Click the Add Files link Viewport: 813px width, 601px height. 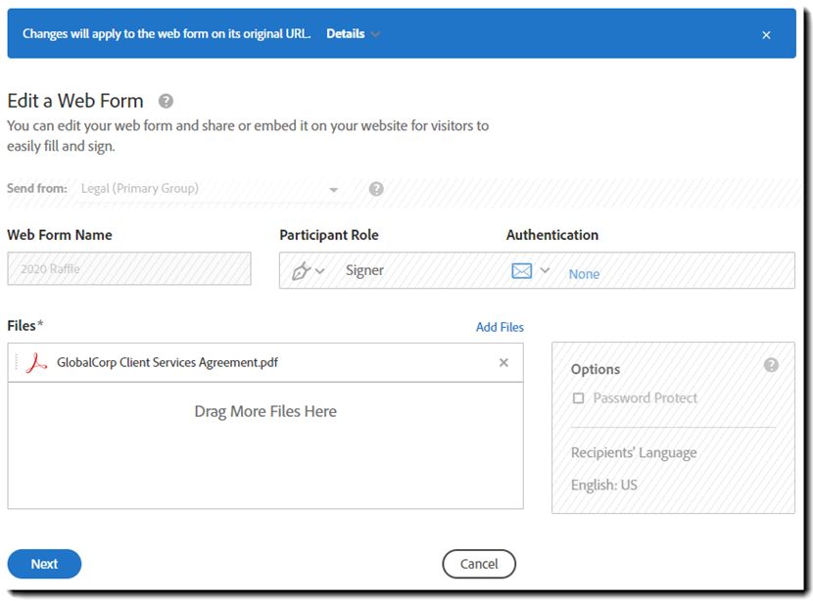(500, 328)
